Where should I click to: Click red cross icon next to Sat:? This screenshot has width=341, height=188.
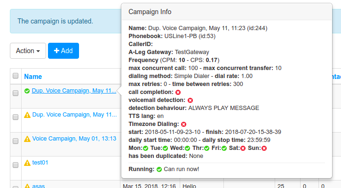point(243,148)
